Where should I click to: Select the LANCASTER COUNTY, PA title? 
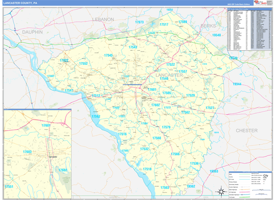21,3
